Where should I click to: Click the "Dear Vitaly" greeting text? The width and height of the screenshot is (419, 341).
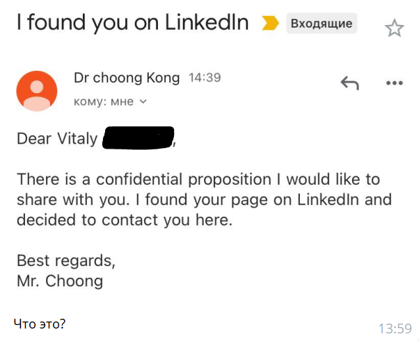57,138
